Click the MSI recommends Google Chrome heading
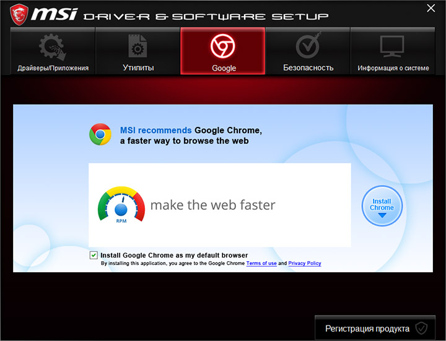 point(191,136)
